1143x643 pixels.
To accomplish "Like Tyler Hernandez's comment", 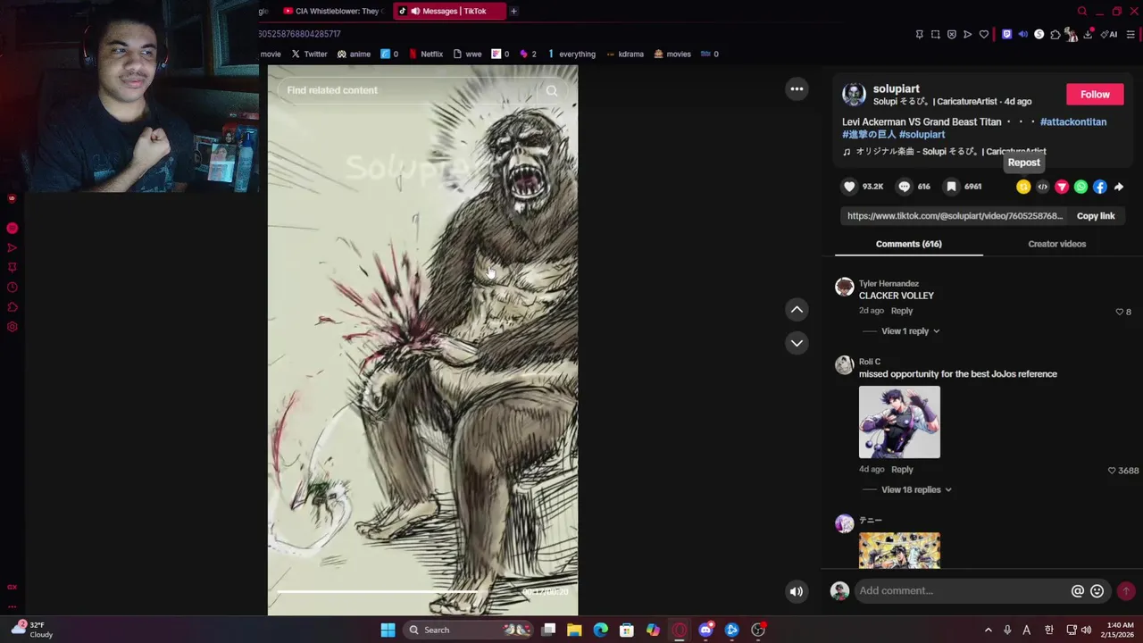I will tap(1119, 312).
